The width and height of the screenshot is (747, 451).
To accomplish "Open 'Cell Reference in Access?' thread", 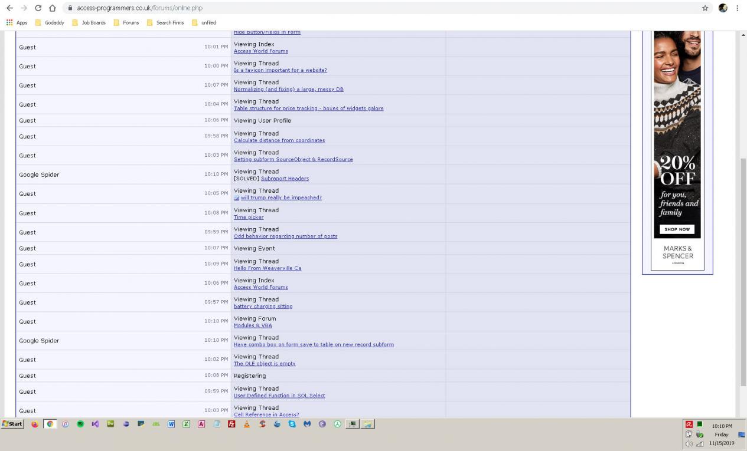I will [266, 414].
